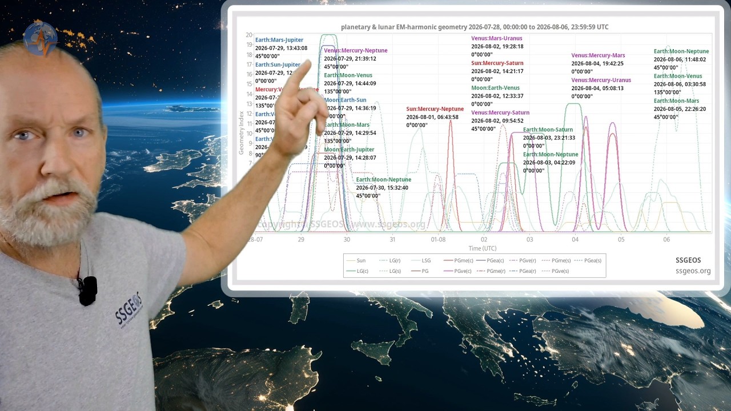This screenshot has height=411, width=731.
Task: Toggle the PGme(c) legend entry
Action: click(x=457, y=260)
